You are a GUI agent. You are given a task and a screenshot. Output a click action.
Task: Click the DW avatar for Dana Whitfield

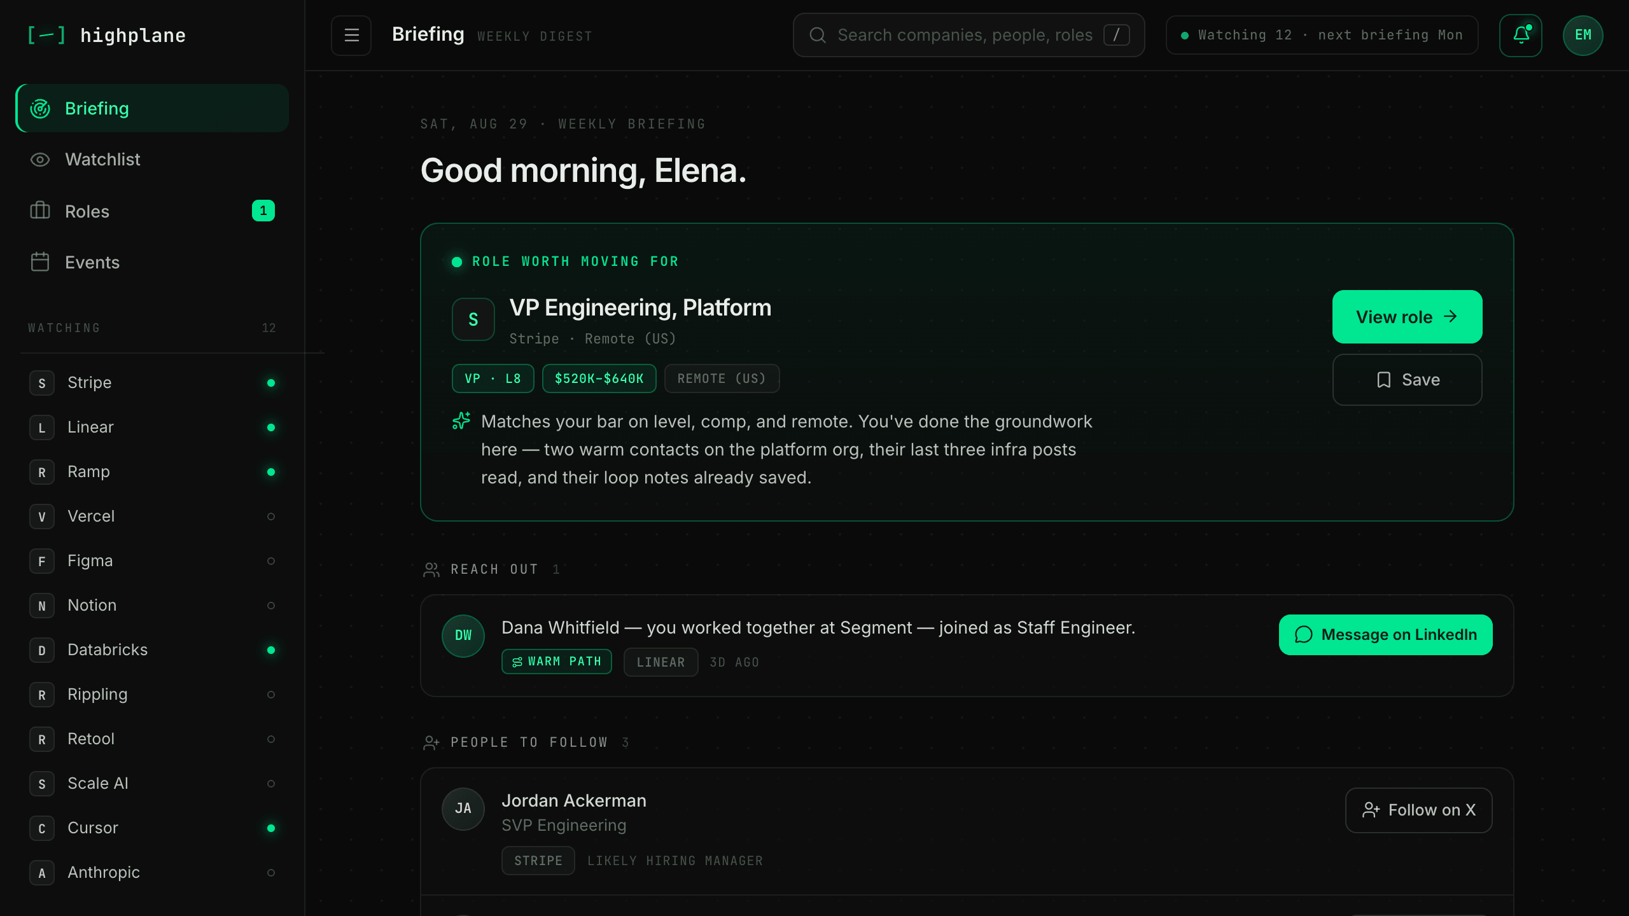point(463,635)
